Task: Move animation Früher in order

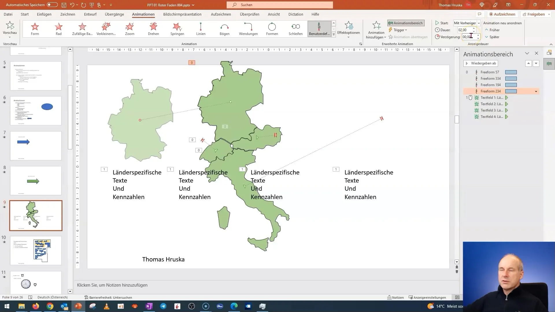Action: 492,30
